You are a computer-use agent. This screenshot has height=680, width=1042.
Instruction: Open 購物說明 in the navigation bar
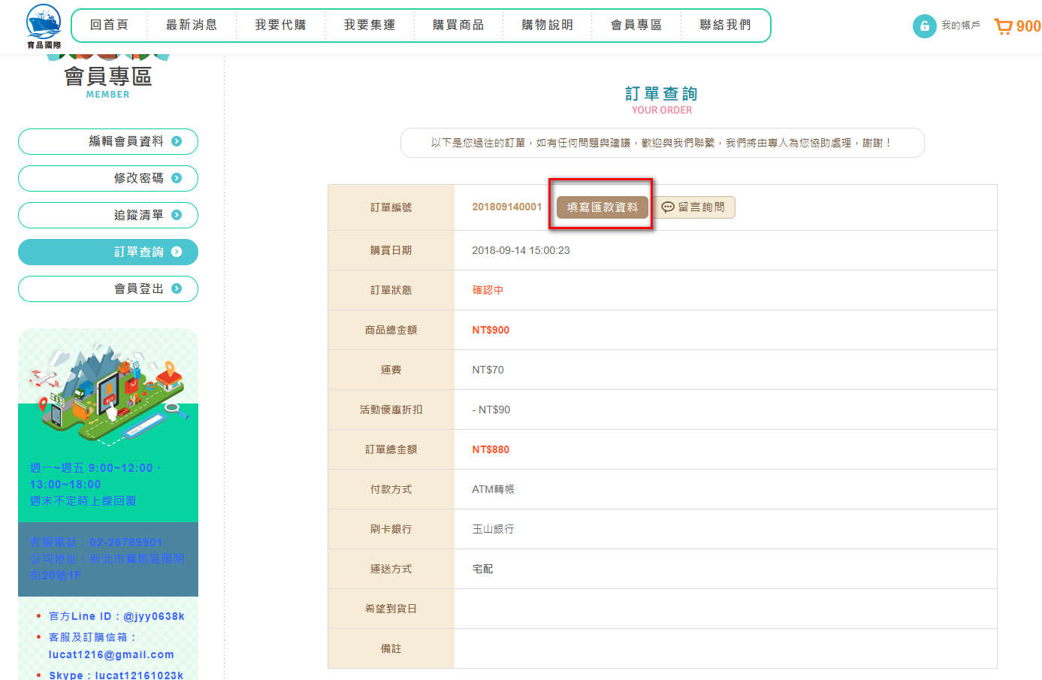548,26
